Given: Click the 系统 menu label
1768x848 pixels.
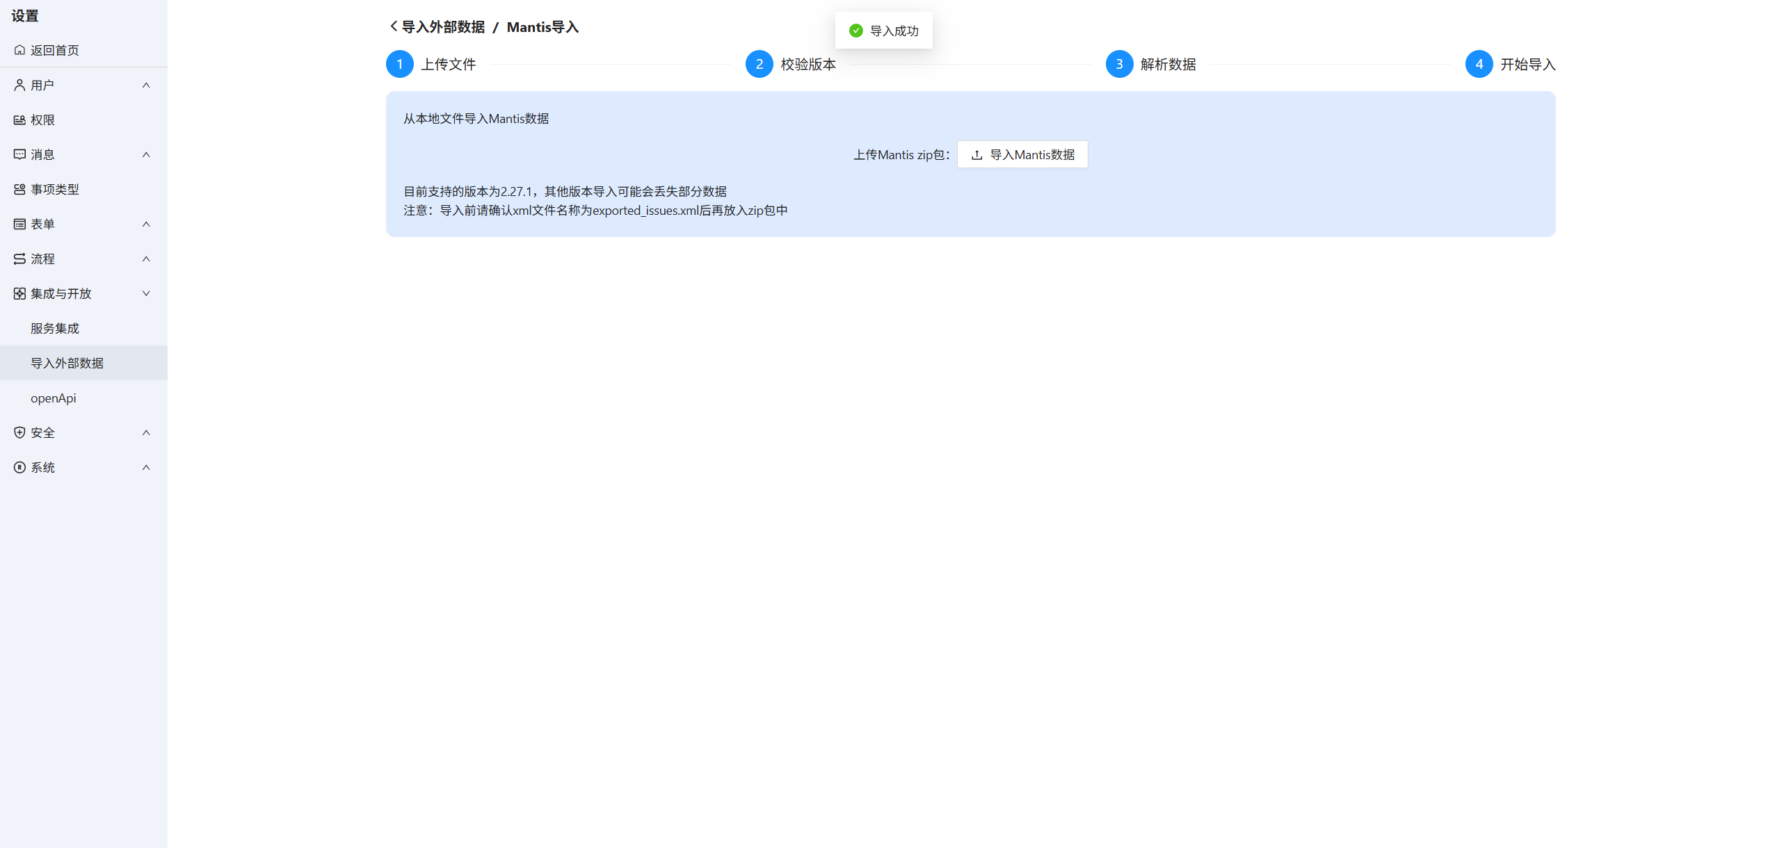Looking at the screenshot, I should click(x=42, y=467).
